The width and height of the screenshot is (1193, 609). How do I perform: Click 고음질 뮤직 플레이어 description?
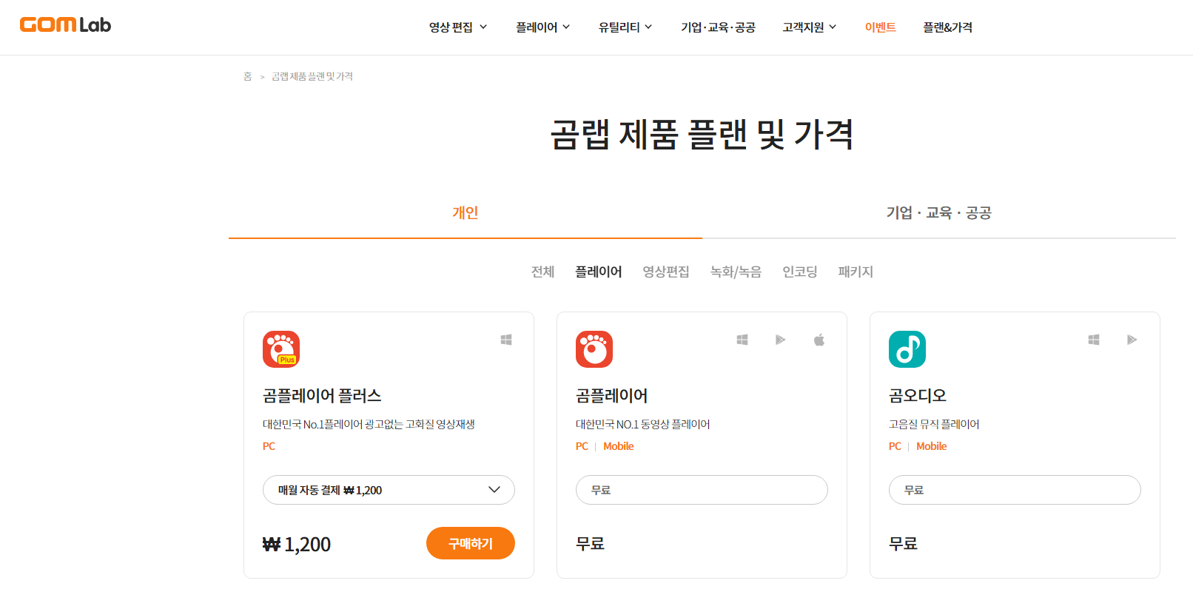[x=934, y=424]
